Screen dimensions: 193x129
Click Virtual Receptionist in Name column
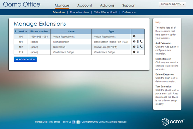(x=64, y=37)
